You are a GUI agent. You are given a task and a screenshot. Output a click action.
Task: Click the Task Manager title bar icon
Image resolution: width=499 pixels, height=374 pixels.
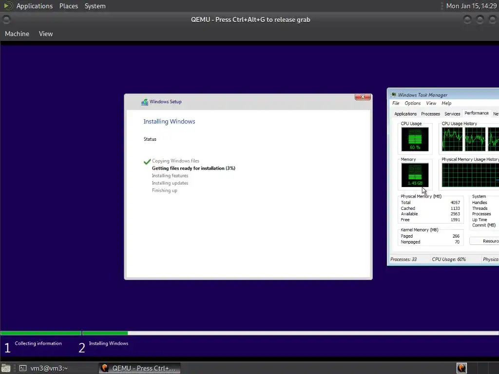click(x=394, y=95)
